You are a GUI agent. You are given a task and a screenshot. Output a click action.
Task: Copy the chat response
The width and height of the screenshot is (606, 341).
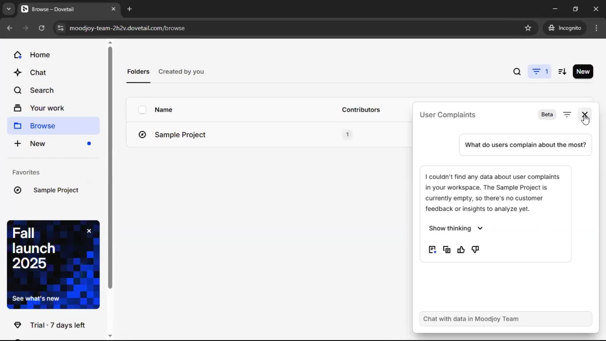(447, 250)
